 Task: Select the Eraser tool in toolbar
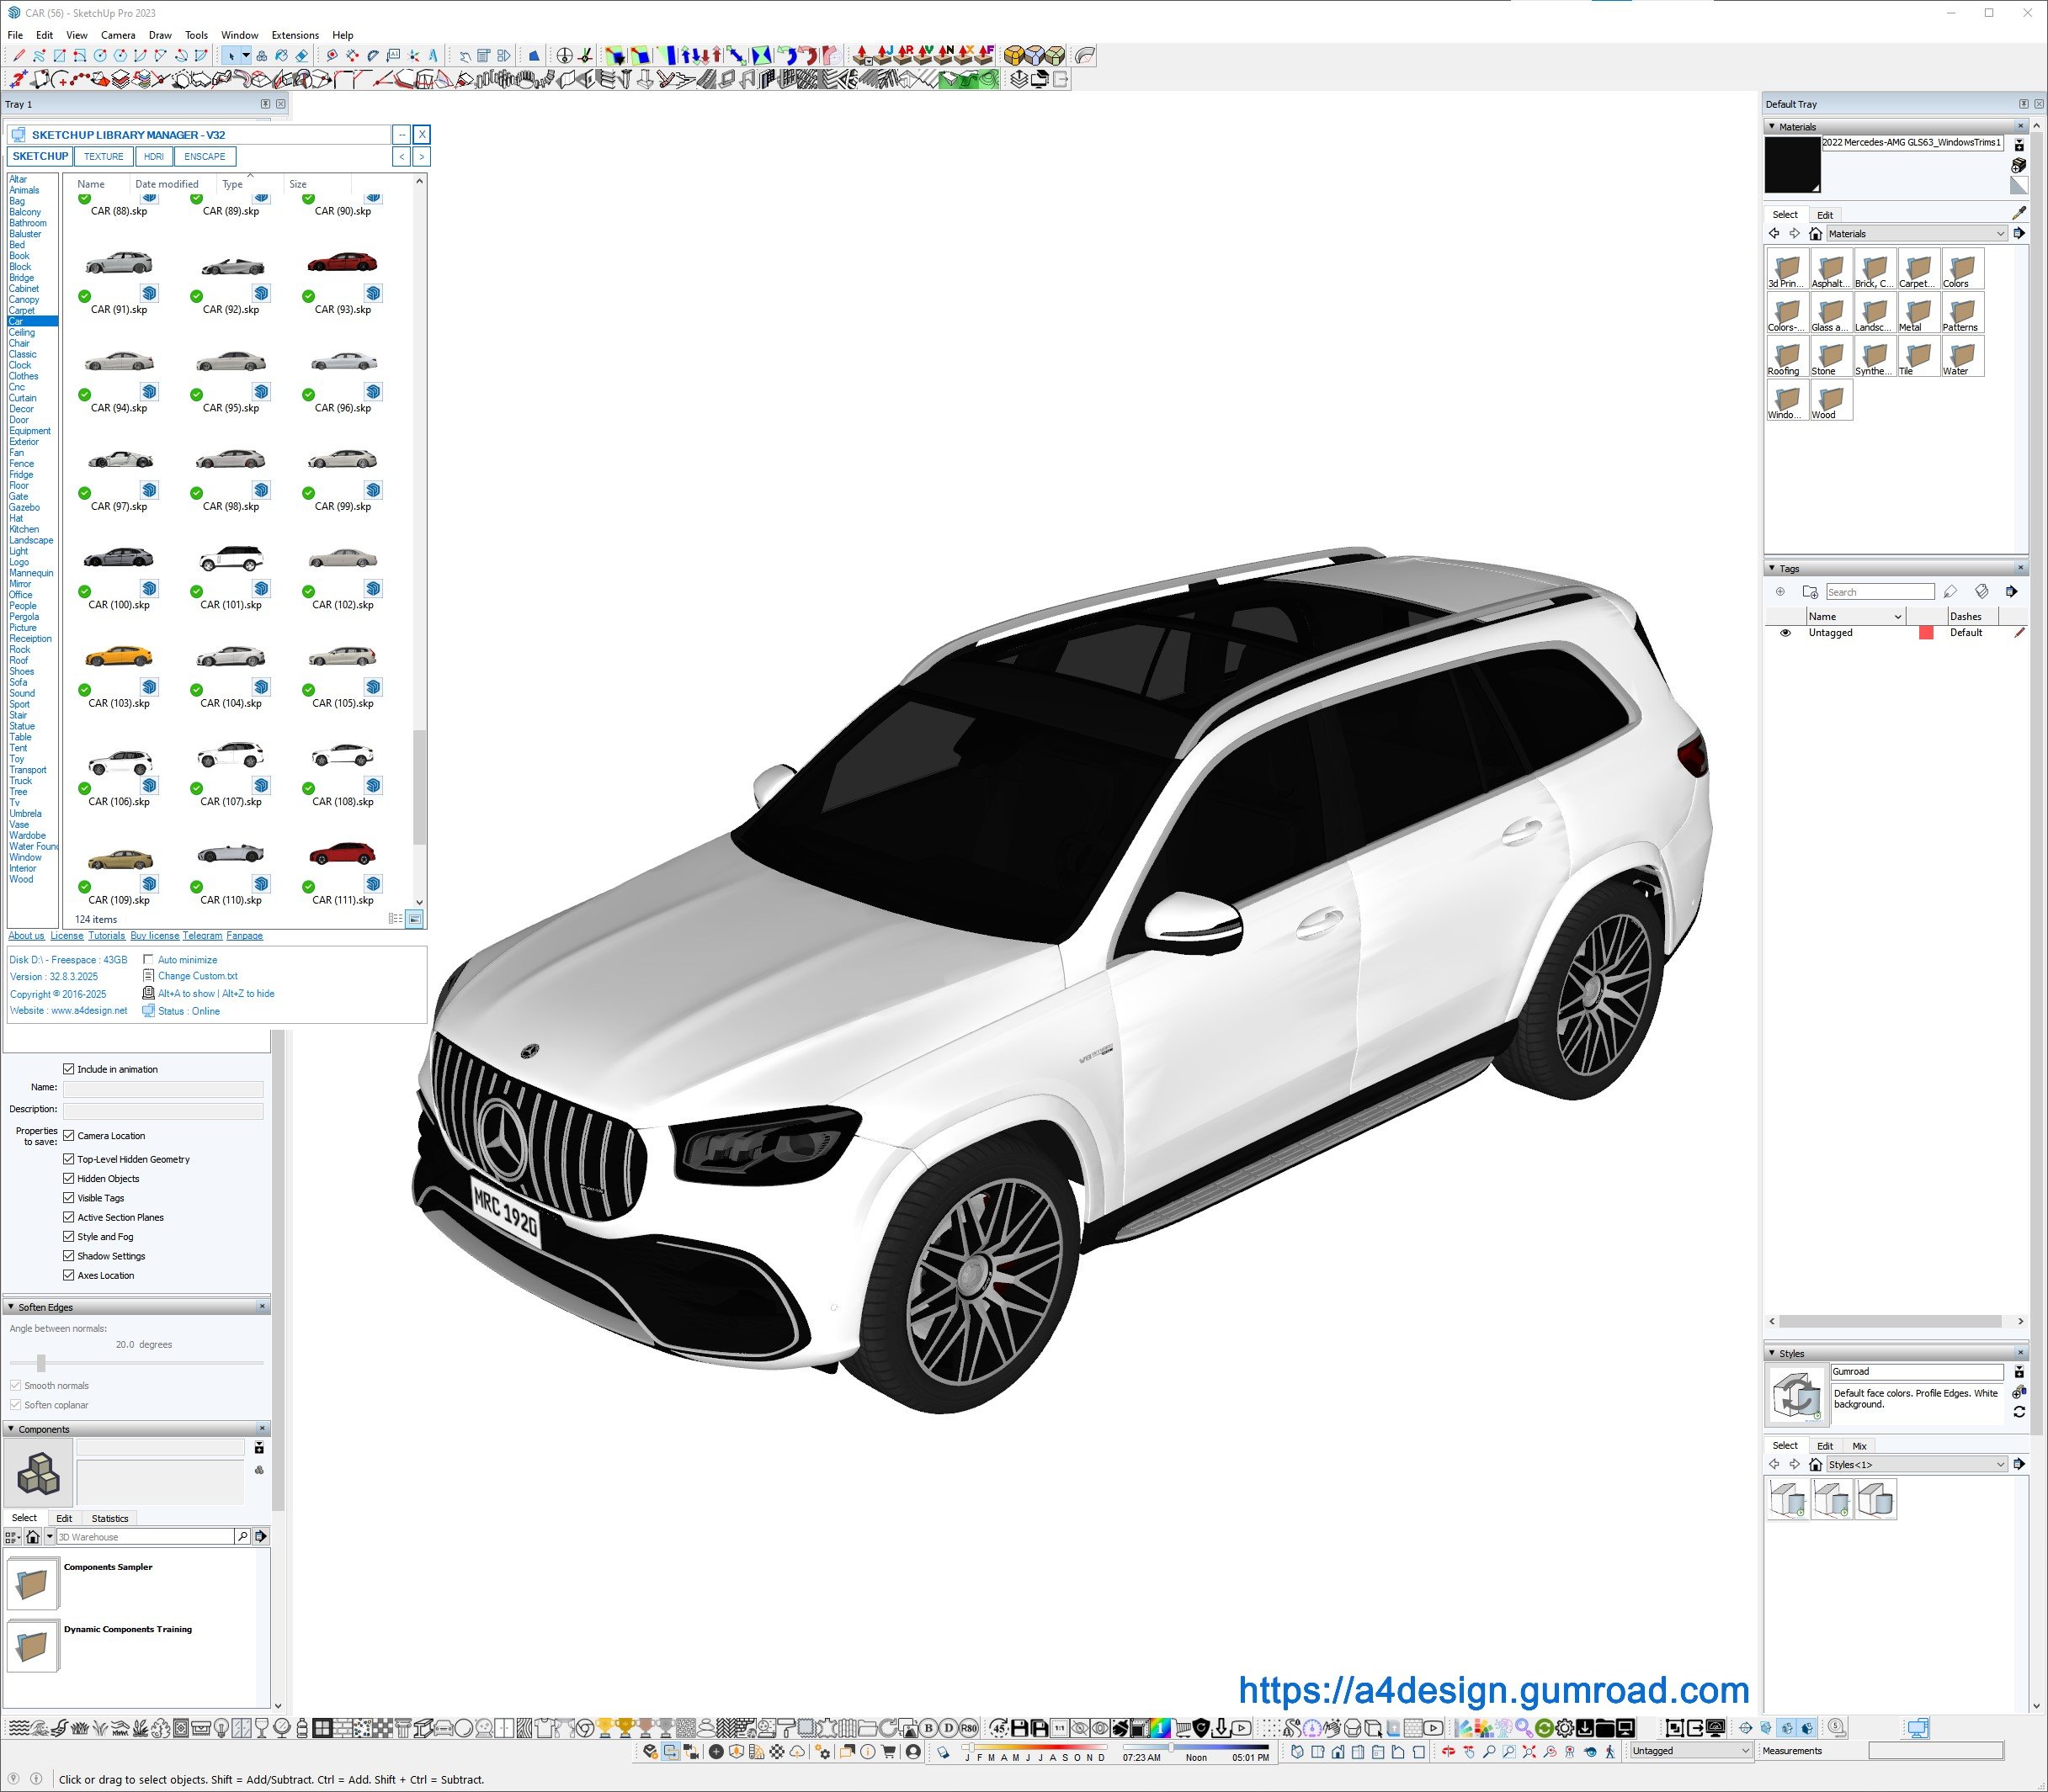[x=302, y=56]
